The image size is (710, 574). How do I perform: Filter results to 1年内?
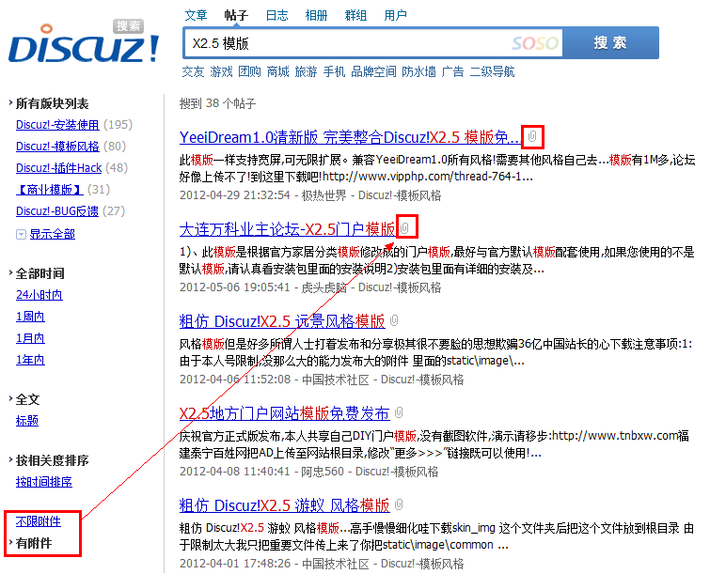(x=30, y=360)
